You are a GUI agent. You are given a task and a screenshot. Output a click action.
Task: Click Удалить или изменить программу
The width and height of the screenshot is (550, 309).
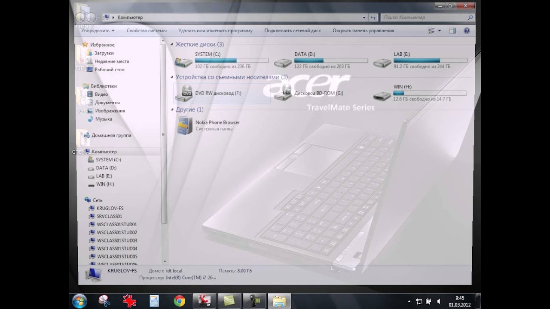pos(215,30)
